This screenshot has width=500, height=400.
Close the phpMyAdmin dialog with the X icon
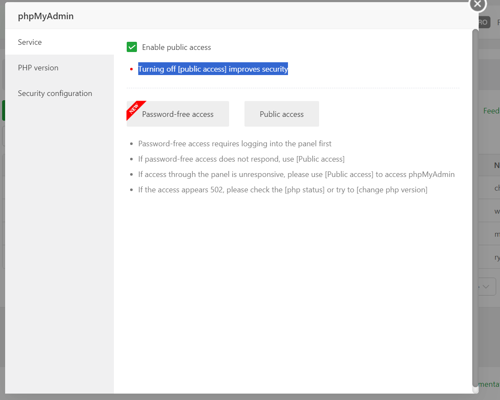[477, 4]
